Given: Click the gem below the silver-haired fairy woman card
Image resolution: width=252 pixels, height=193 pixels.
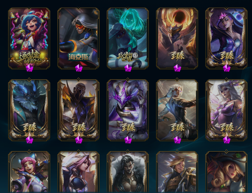Looking at the screenshot, I should click(x=227, y=140).
